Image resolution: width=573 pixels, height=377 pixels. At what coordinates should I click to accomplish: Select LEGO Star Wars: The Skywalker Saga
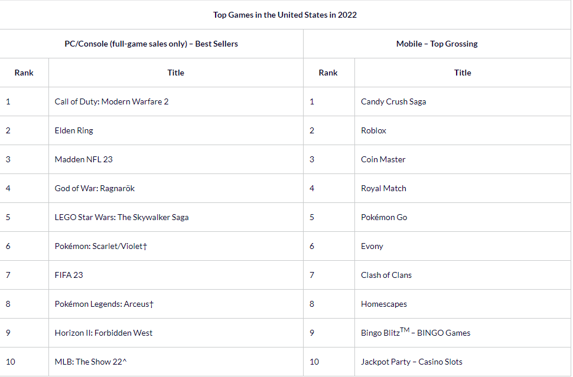122,217
